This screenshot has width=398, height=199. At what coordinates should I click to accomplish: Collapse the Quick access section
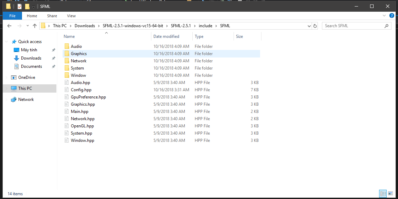(x=6, y=41)
